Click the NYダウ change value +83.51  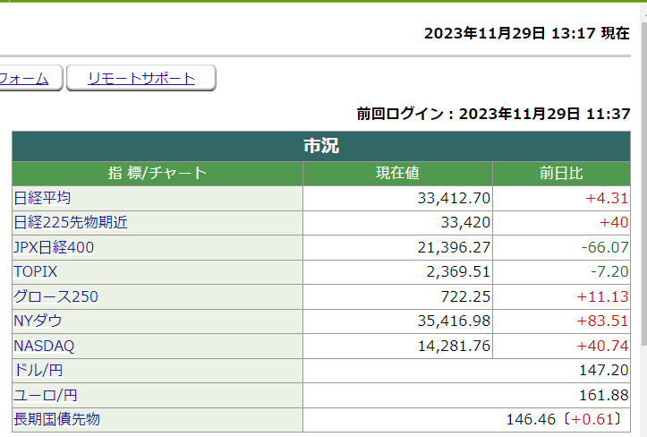pos(607,321)
